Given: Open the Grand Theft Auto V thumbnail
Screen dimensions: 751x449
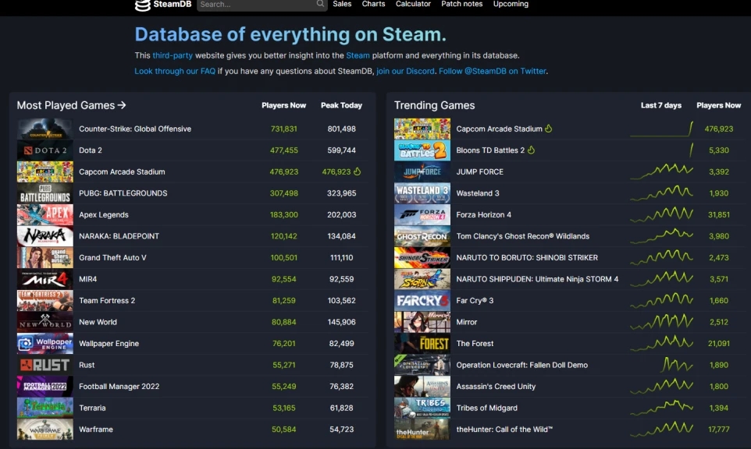Looking at the screenshot, I should click(x=45, y=258).
